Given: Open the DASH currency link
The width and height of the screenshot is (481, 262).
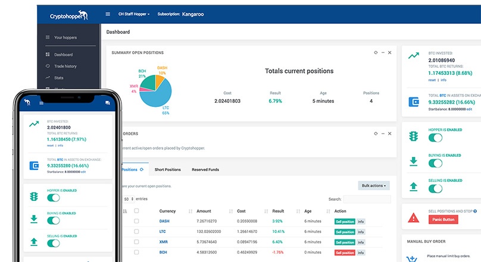Looking at the screenshot, I should pyautogui.click(x=164, y=221).
